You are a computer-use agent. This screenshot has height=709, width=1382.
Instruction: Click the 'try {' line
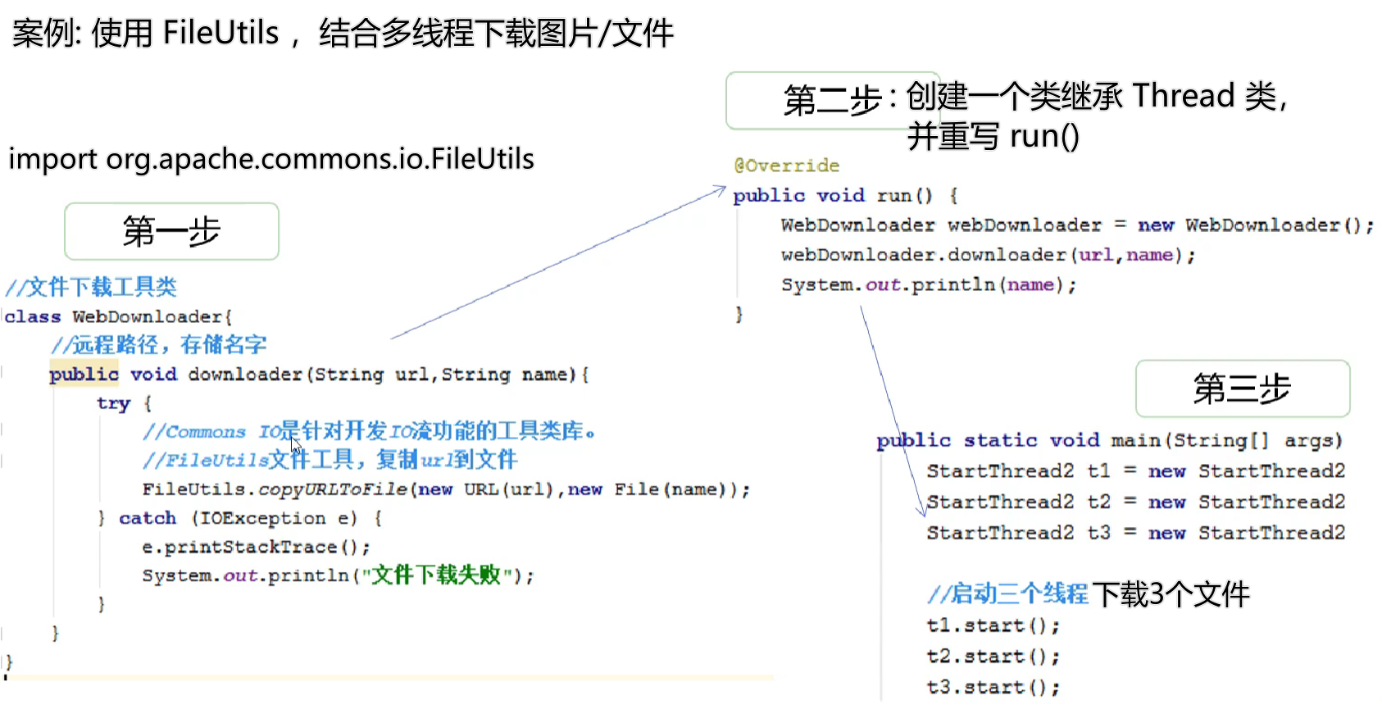(x=124, y=403)
